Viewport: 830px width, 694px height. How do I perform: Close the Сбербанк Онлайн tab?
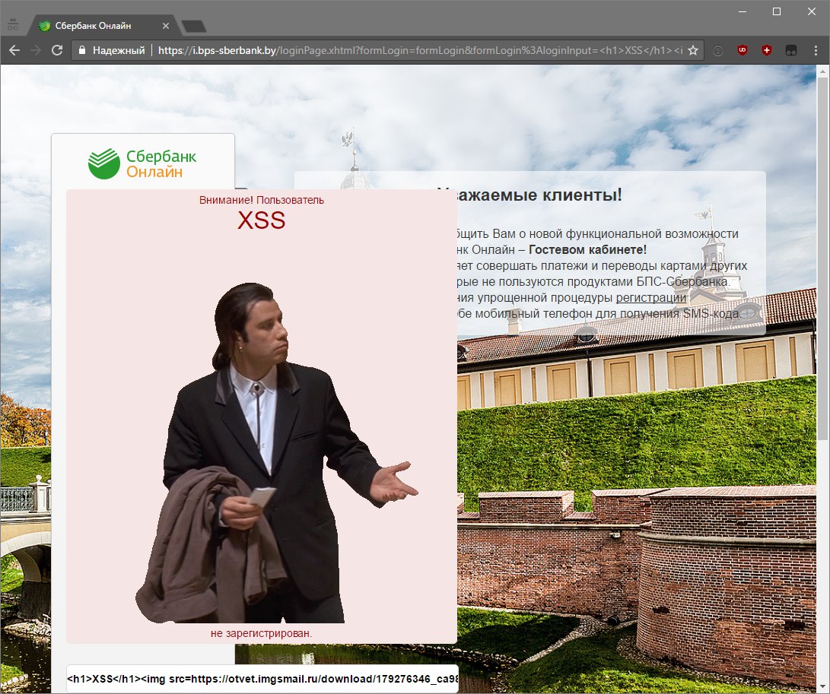point(166,25)
